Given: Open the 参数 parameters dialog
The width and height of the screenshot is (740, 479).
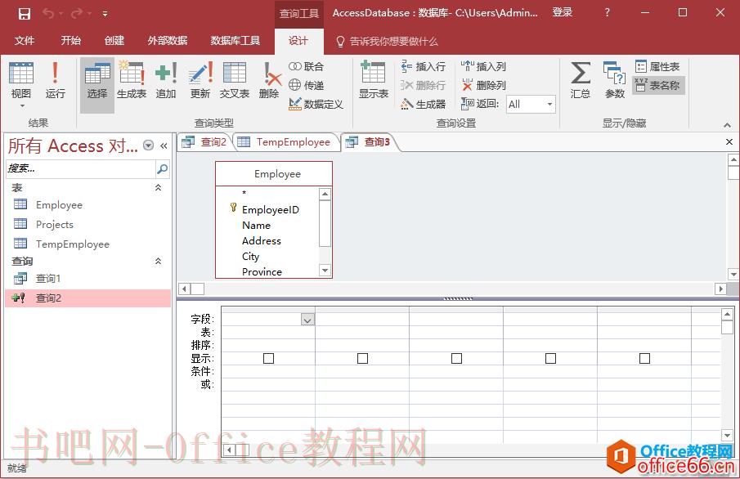Looking at the screenshot, I should click(614, 80).
